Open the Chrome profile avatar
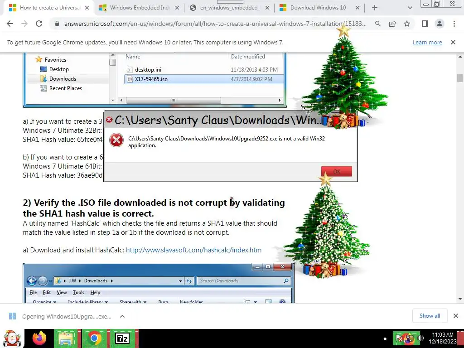 (440, 24)
